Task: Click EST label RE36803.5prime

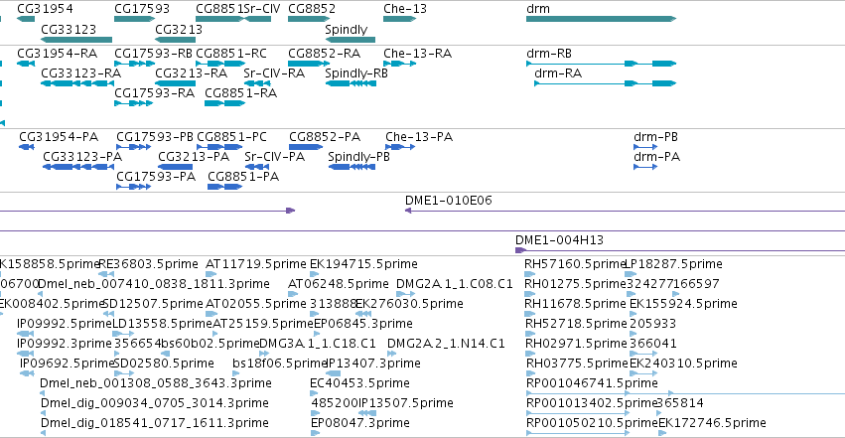Action: tap(148, 264)
